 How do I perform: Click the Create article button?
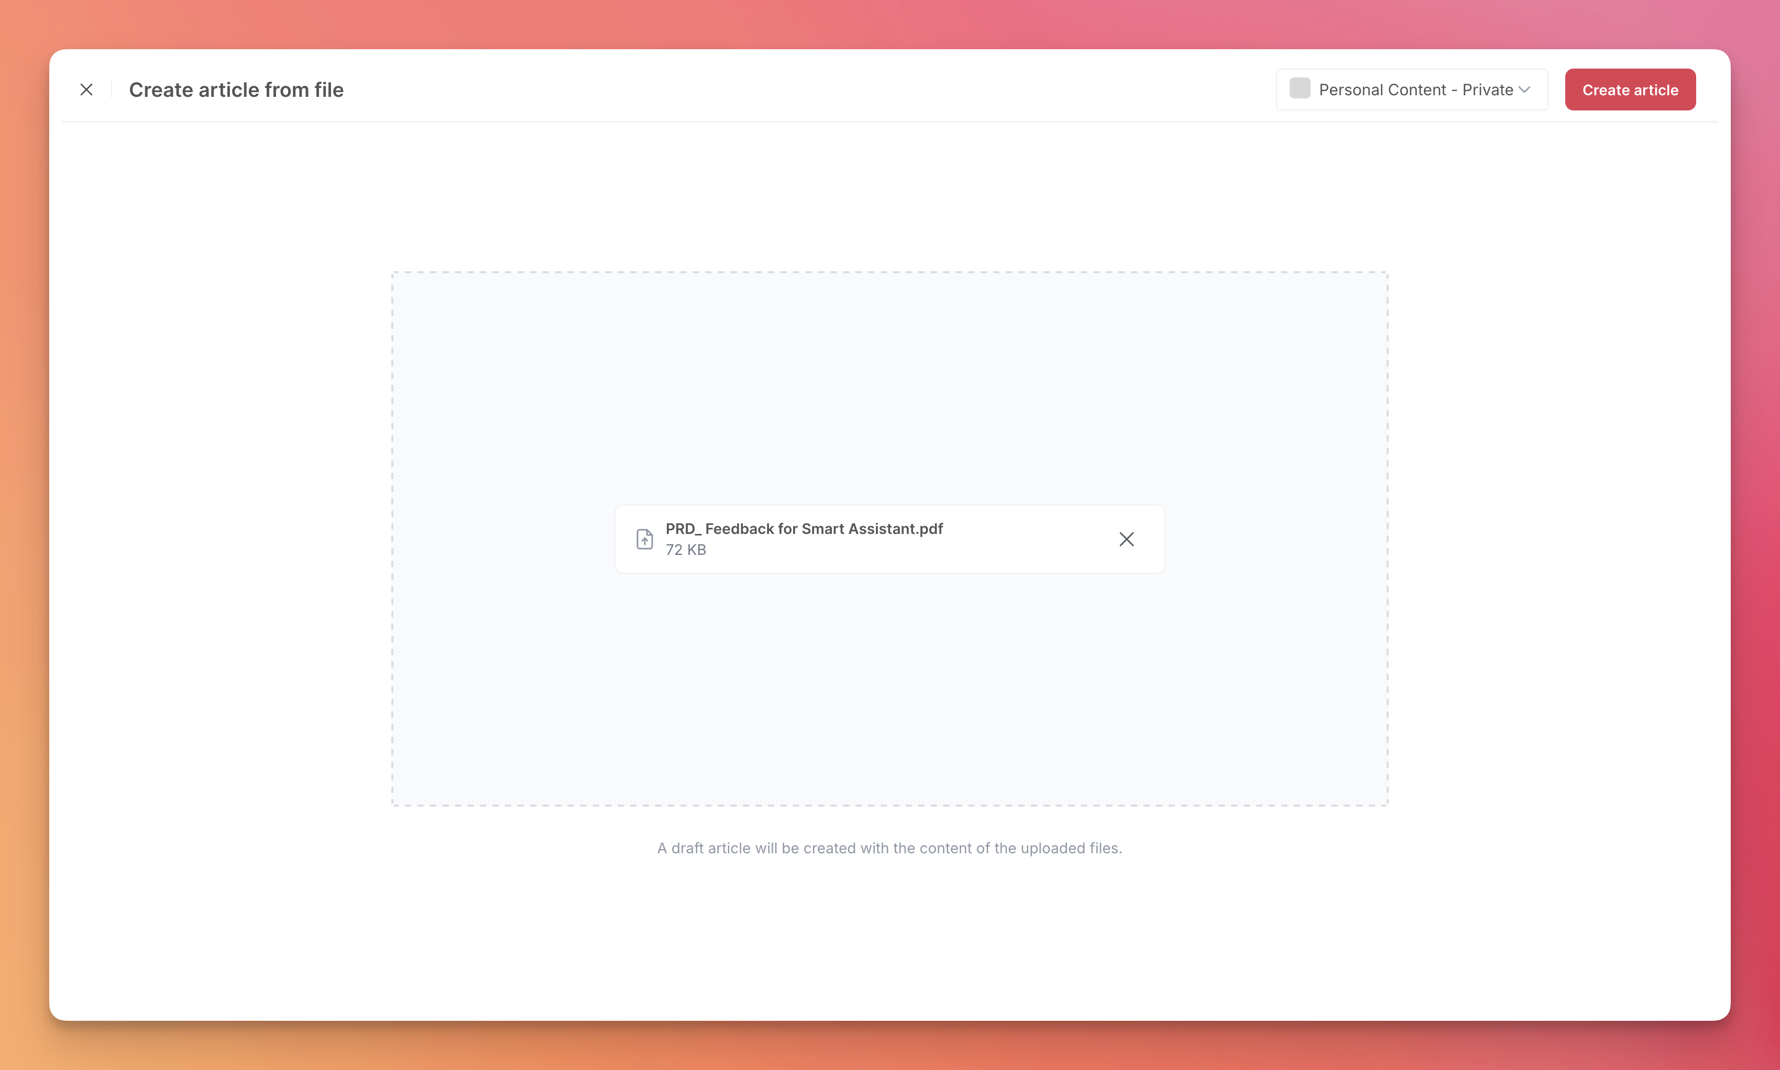(x=1630, y=90)
